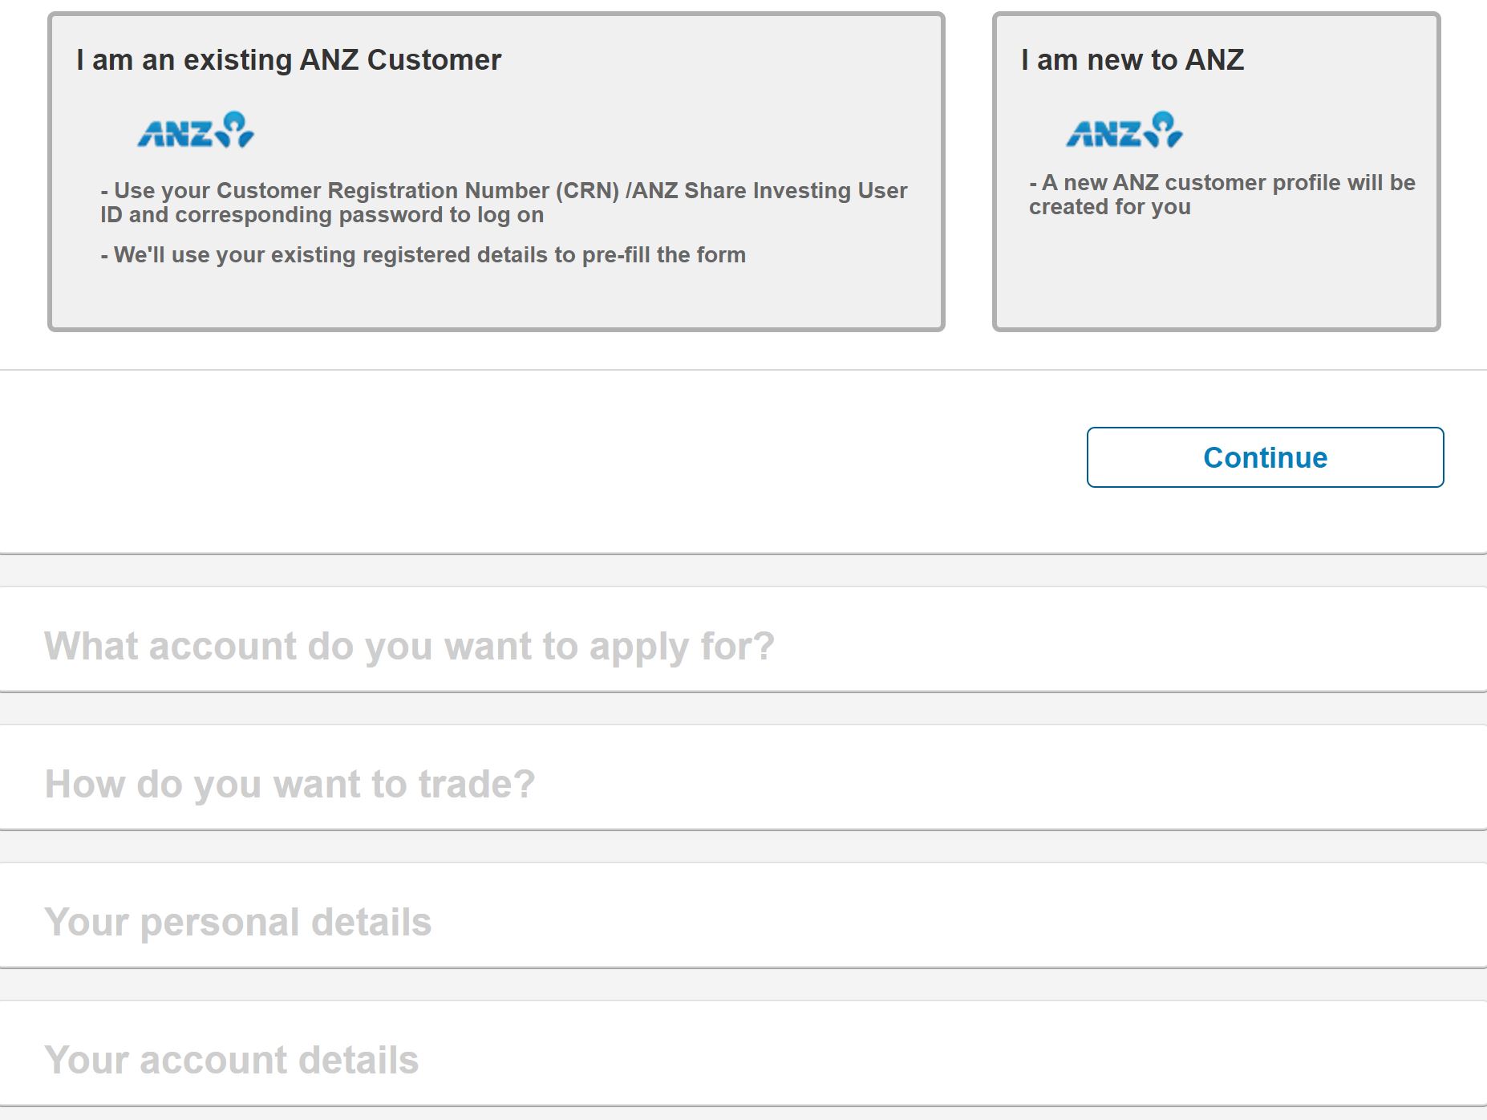Expand the 'Your account details' section

(233, 1059)
